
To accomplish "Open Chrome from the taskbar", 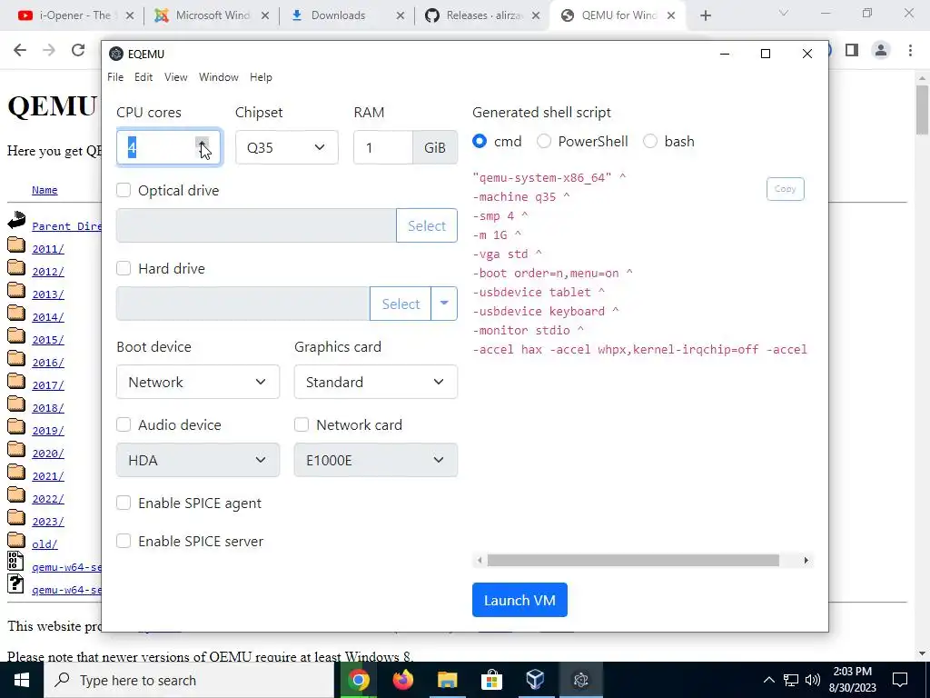I will tap(358, 680).
